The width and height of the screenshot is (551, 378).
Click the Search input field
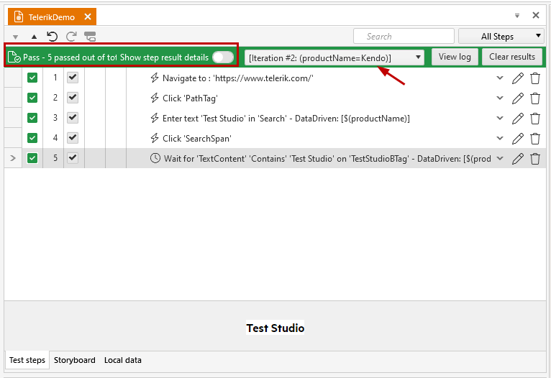tap(404, 36)
